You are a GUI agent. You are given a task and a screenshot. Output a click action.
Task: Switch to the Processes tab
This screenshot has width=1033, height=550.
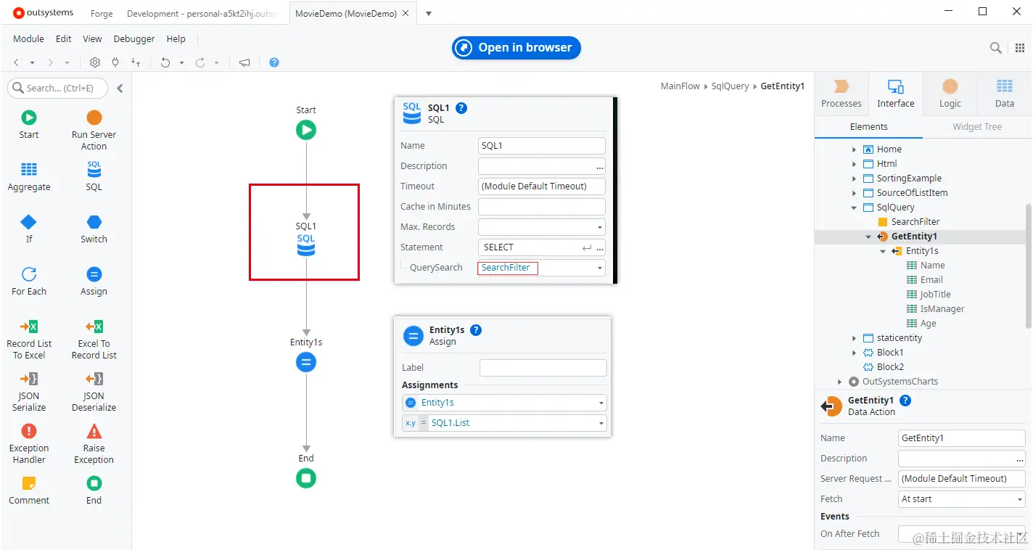[841, 94]
